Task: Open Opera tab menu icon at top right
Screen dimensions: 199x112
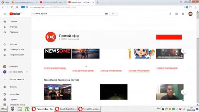Action: (x=181, y=2)
